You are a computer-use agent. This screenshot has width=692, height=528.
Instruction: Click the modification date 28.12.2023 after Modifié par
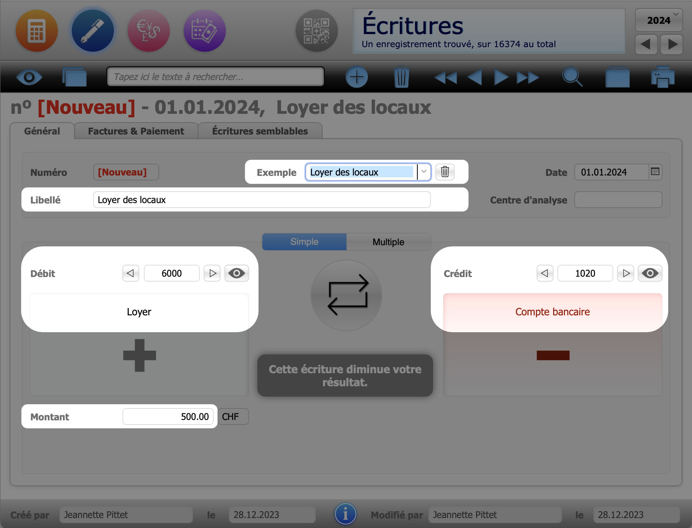pyautogui.click(x=637, y=515)
